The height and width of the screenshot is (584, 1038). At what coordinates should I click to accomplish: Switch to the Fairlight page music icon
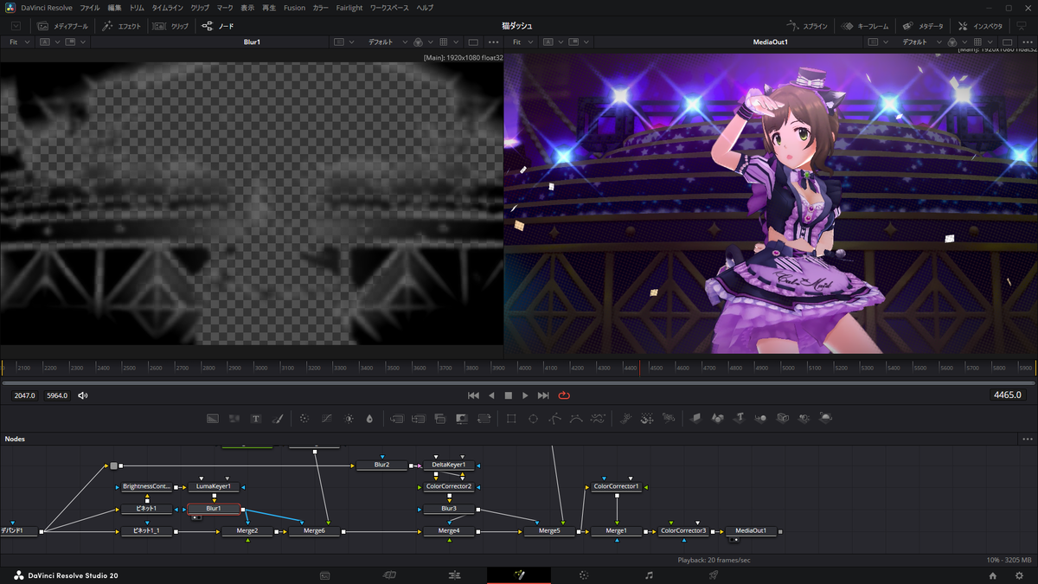pos(649,575)
